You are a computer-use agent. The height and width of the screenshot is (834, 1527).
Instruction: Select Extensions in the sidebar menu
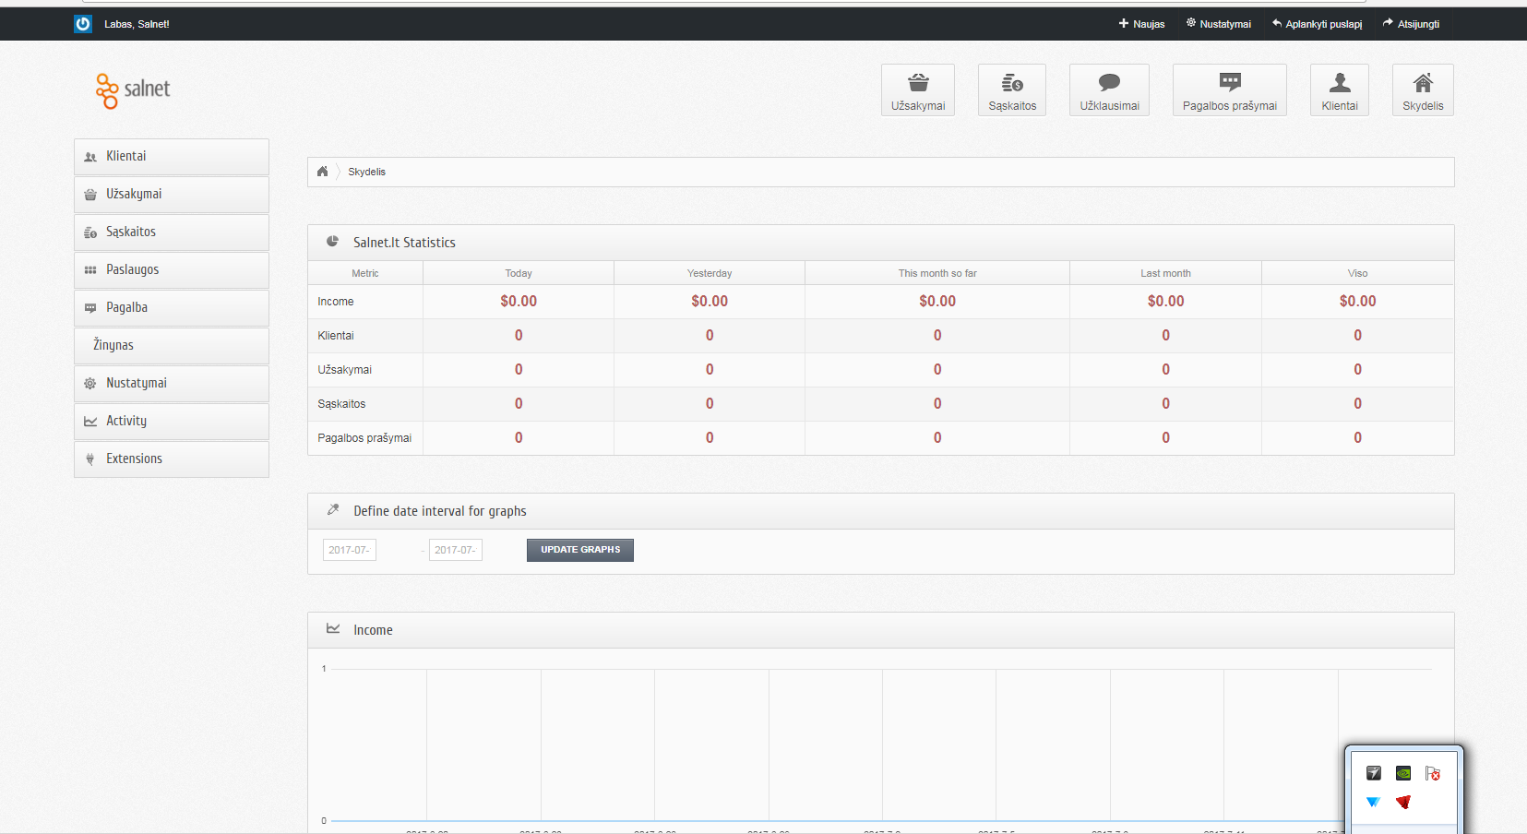[x=172, y=459]
